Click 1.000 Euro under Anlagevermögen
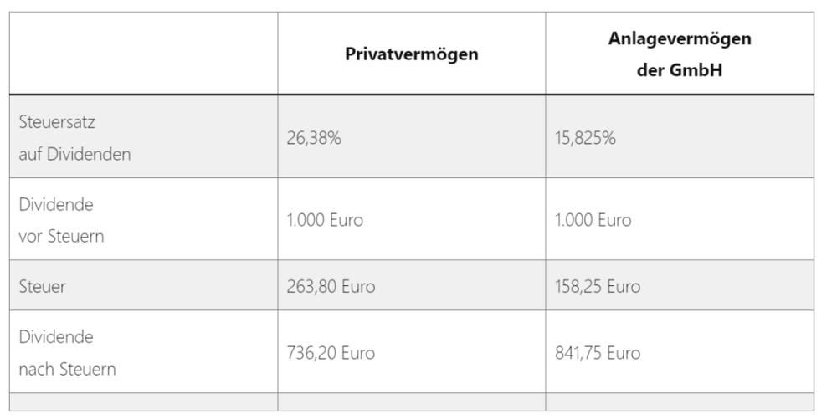 click(593, 220)
